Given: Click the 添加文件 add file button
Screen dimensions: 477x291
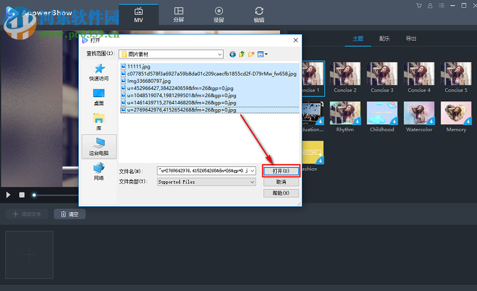Looking at the screenshot, I should (27, 214).
